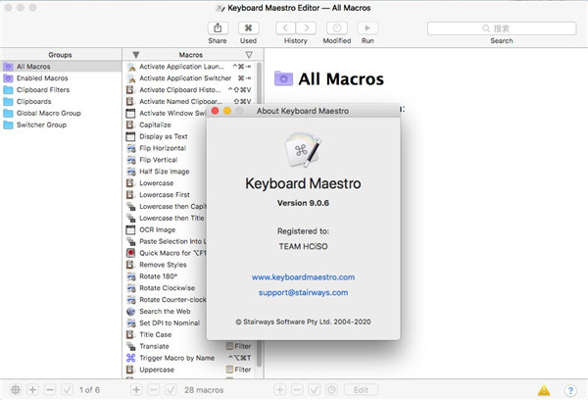Image resolution: width=588 pixels, height=400 pixels.
Task: Toggle action enabled checkmark beside Edit
Action: (315, 390)
